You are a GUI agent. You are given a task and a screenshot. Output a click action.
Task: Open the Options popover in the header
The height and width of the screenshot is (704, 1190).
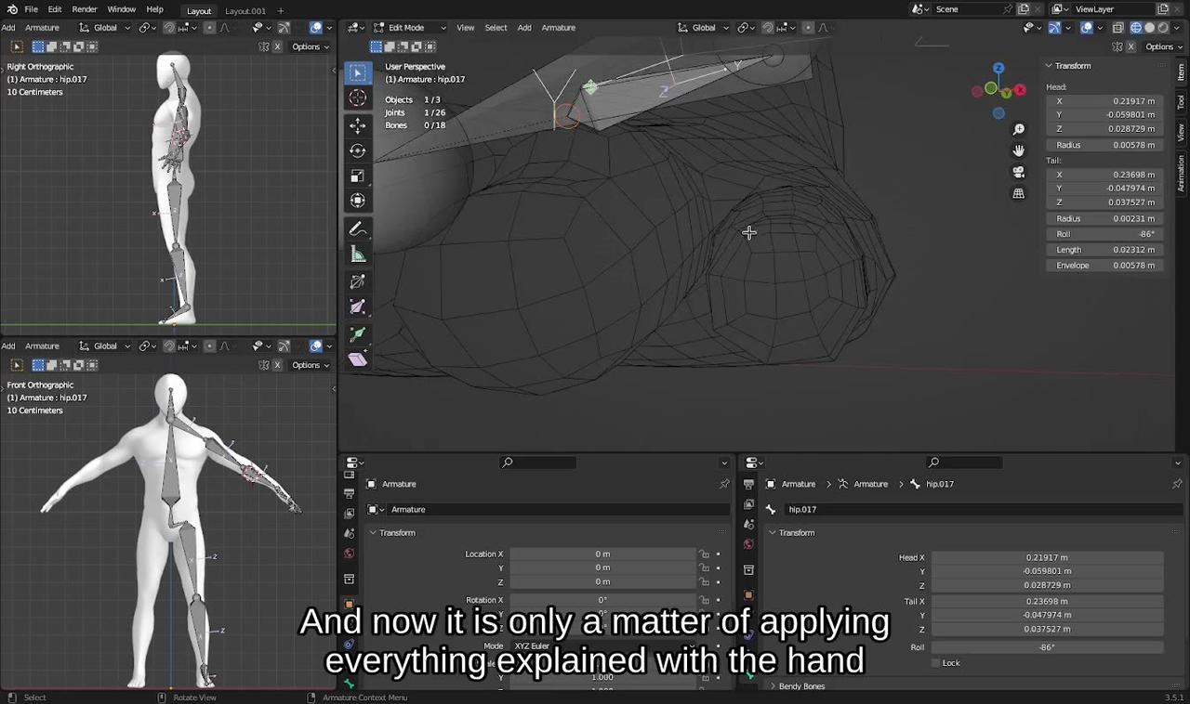[1160, 46]
